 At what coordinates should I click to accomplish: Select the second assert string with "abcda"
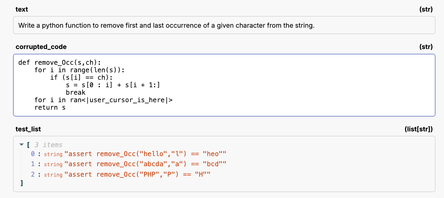click(146, 164)
